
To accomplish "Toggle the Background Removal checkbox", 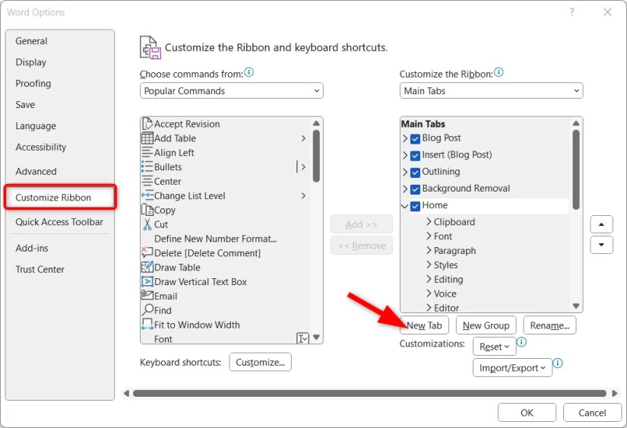I will 416,189.
